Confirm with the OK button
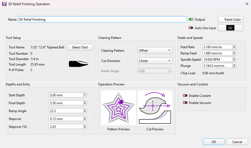This screenshot has width=251, height=148. [214, 142]
